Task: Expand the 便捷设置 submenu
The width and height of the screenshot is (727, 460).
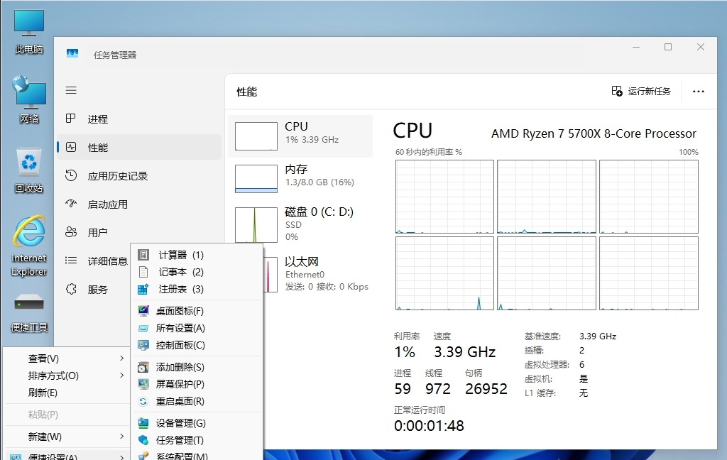Action: [x=67, y=455]
